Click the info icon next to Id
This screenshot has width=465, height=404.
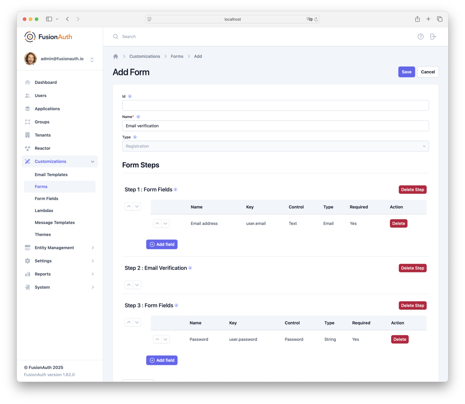click(130, 96)
